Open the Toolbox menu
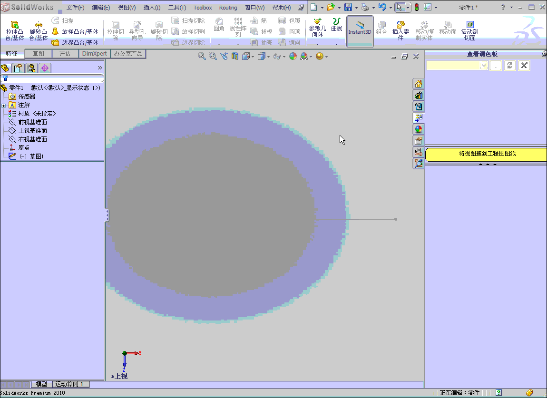This screenshot has width=547, height=398. click(203, 7)
